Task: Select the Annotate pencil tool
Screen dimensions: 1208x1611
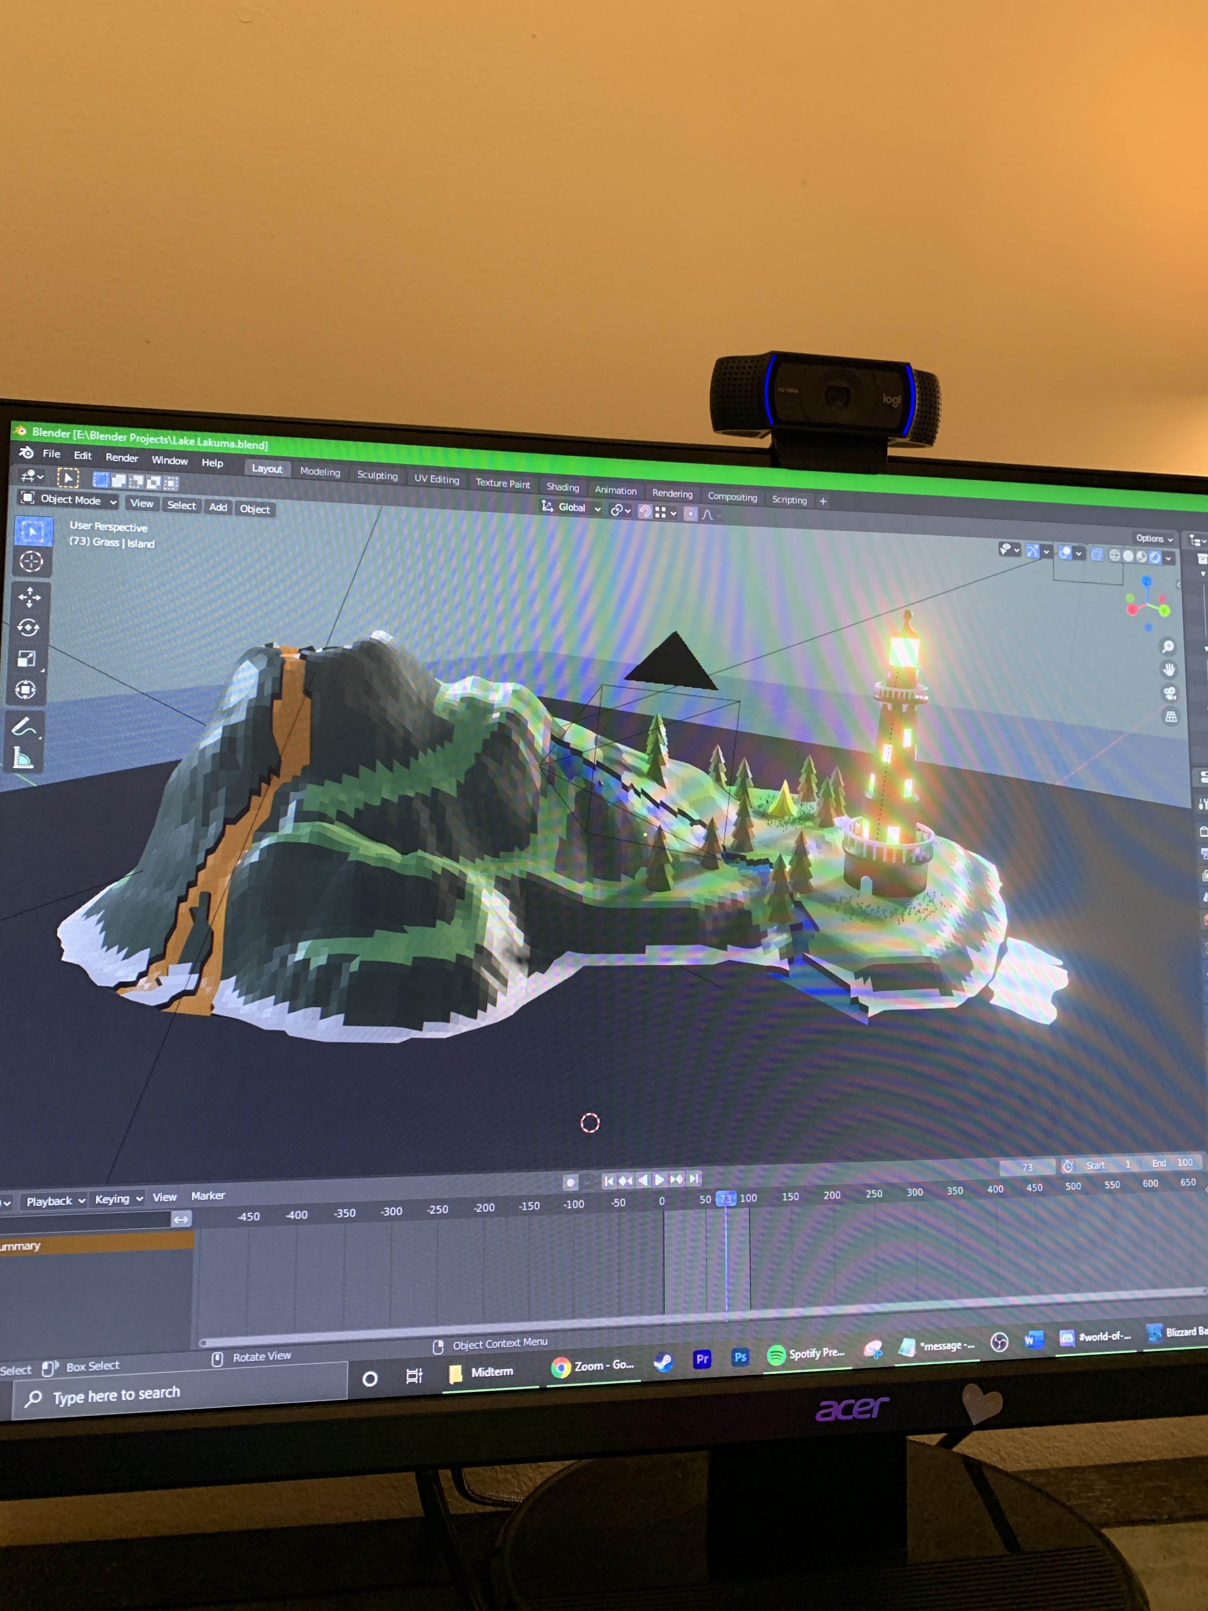Action: coord(23,726)
